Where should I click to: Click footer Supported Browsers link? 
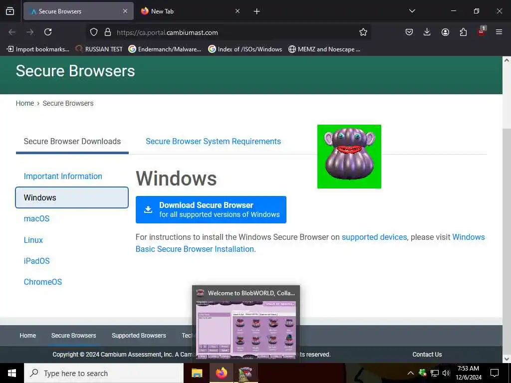pos(139,336)
